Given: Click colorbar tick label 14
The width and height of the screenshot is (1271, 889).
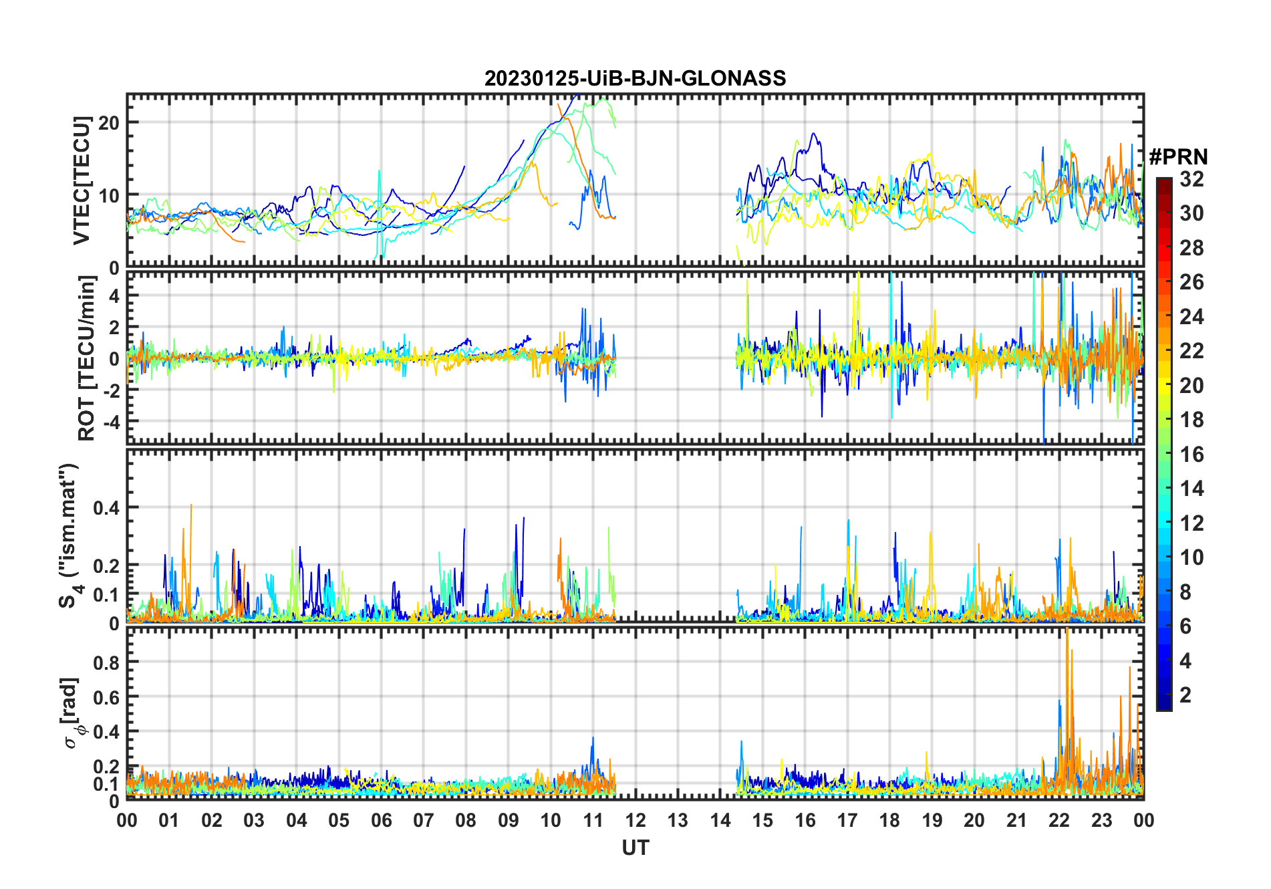Looking at the screenshot, I should [1191, 489].
